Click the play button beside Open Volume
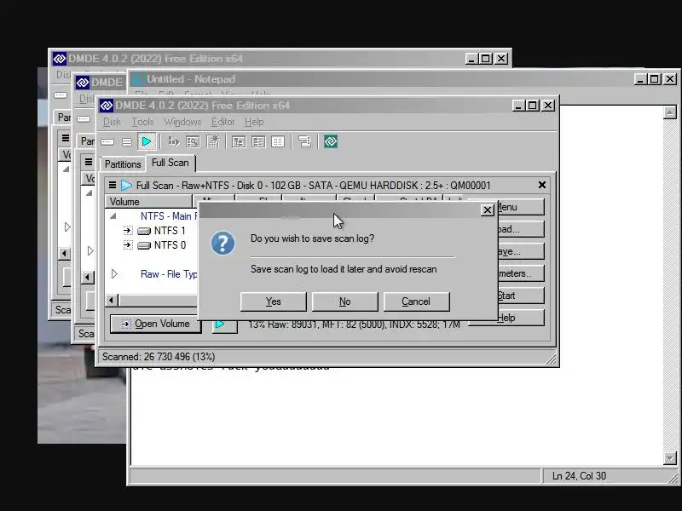Screen dimensions: 682x511 click(x=224, y=324)
